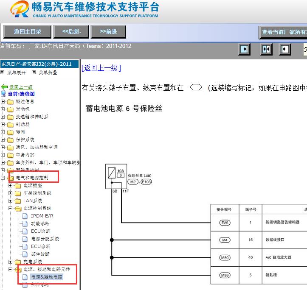Click the green back arrow icon

pos(4,87)
